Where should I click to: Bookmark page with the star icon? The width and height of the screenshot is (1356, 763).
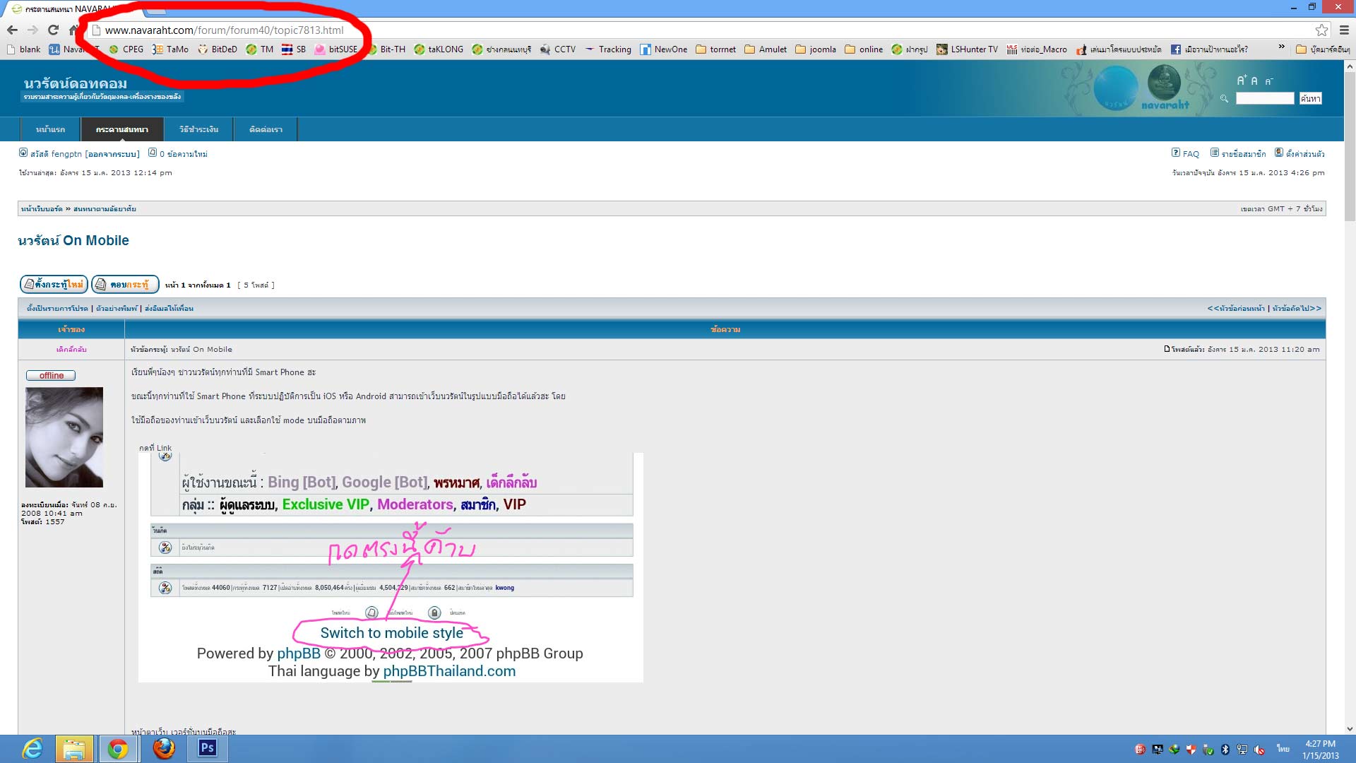(1321, 30)
